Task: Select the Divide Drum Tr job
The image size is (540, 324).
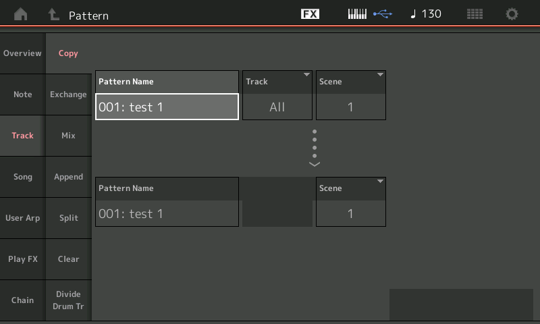Action: (x=68, y=300)
